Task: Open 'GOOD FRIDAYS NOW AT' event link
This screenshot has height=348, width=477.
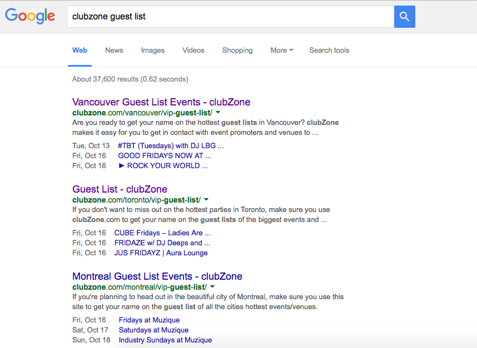Action: click(x=165, y=156)
